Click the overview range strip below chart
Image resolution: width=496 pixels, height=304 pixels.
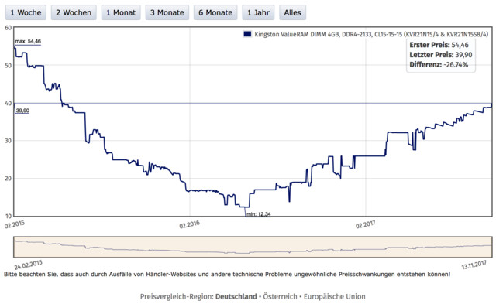(253, 247)
